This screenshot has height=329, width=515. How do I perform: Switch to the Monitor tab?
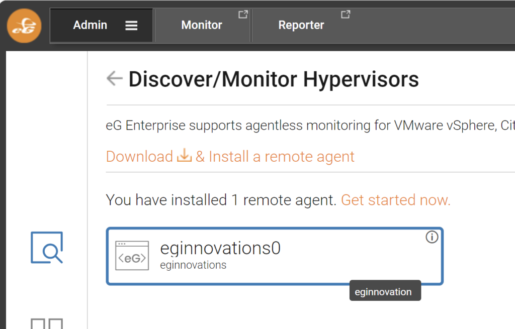coord(202,25)
